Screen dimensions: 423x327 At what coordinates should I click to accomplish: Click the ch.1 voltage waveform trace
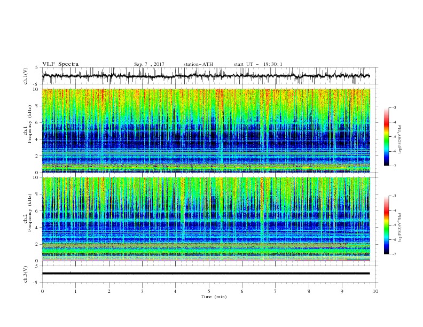tap(206, 76)
